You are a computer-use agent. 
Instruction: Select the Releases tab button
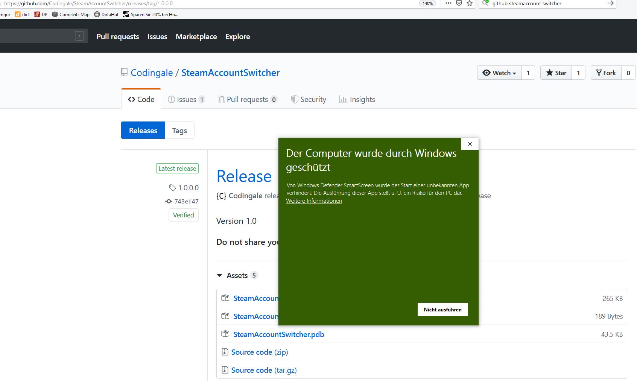pyautogui.click(x=143, y=130)
